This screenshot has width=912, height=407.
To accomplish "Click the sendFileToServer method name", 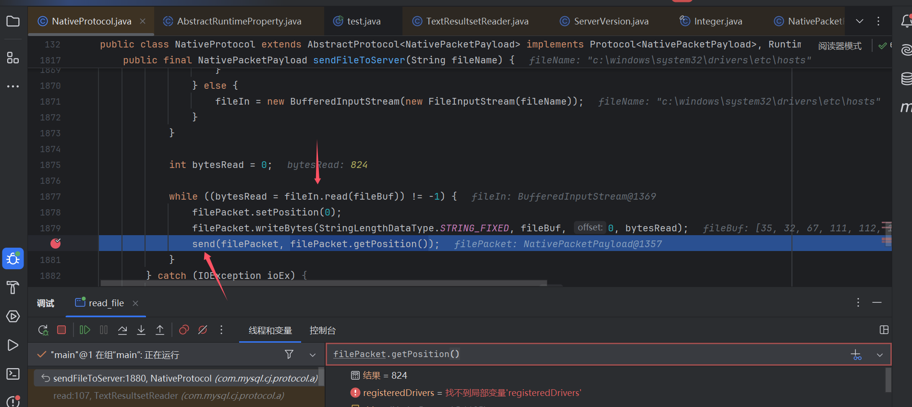I will coord(359,60).
